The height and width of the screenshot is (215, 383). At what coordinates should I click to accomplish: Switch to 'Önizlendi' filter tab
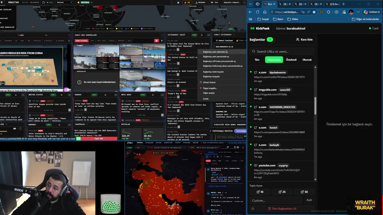pos(291,60)
